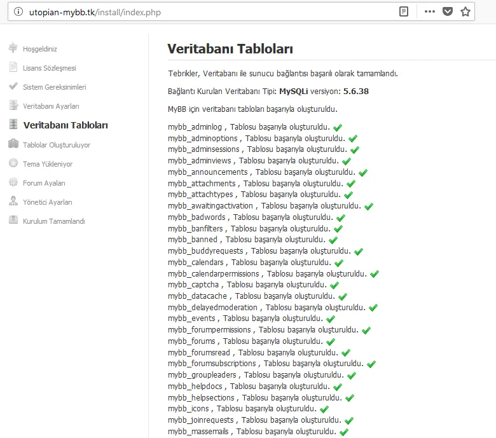
Task: Click the mybb_banned table row text
Action: pos(247,240)
